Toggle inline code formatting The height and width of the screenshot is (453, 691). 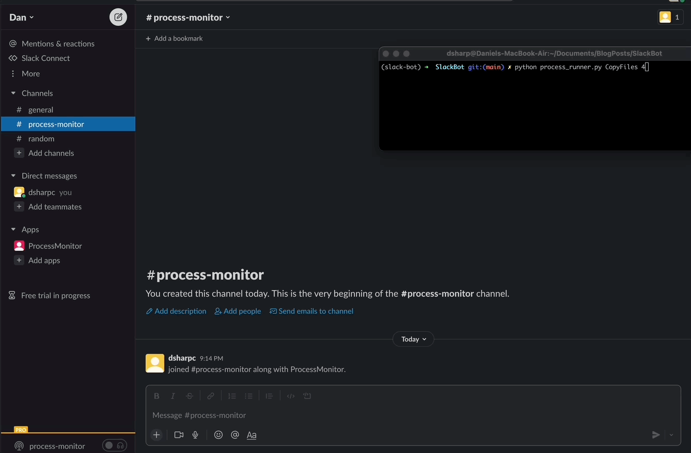(291, 396)
